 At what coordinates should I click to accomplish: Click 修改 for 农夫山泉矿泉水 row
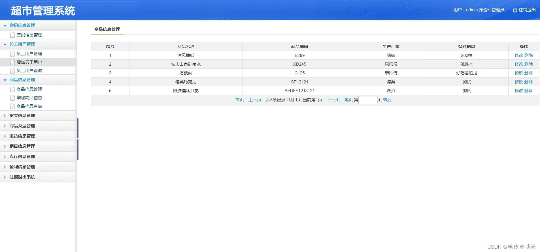(519, 64)
